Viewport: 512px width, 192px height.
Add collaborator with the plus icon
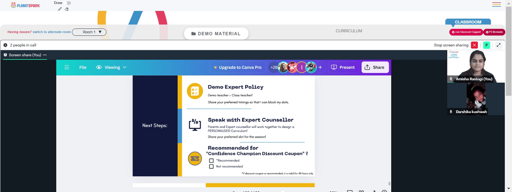point(321,67)
